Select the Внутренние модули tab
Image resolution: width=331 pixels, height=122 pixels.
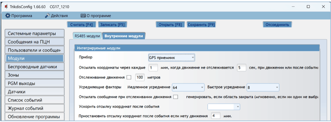[124, 36]
